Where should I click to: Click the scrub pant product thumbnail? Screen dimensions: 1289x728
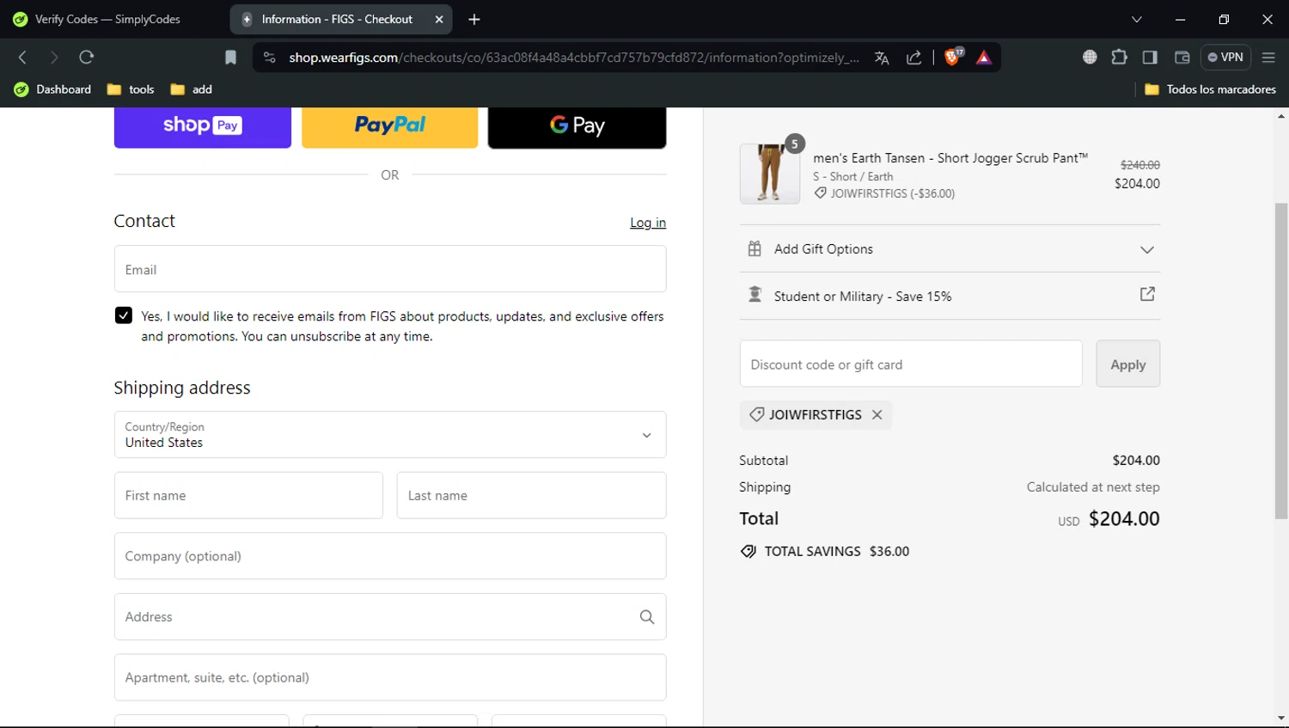[x=769, y=174]
